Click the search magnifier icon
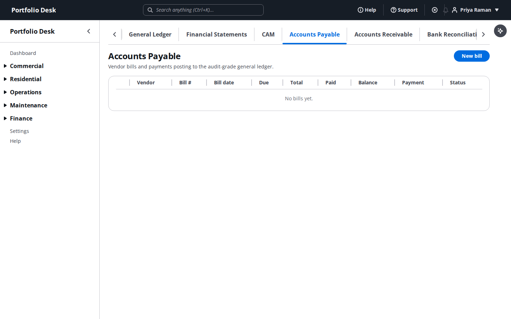Screen dimensions: 511x319 tap(150, 10)
